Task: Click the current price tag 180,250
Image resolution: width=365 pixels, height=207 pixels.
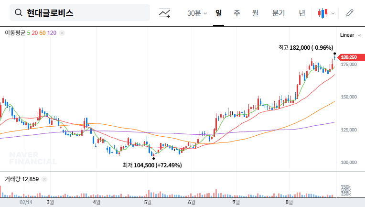Action: [x=351, y=57]
